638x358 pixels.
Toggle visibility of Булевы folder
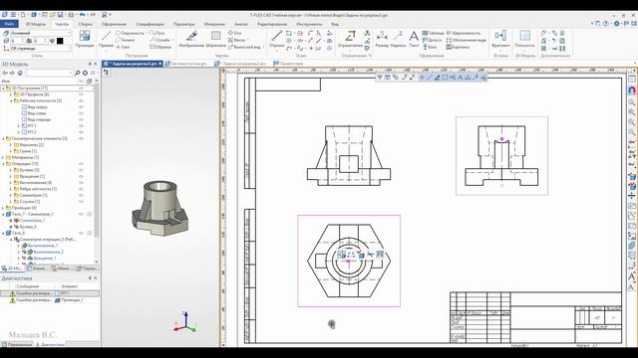[x=81, y=170]
